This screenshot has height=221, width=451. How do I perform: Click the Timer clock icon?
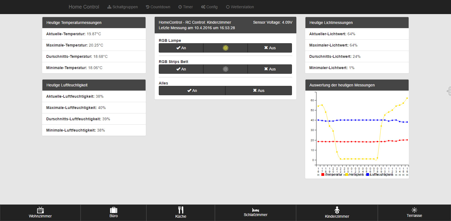[x=180, y=7]
